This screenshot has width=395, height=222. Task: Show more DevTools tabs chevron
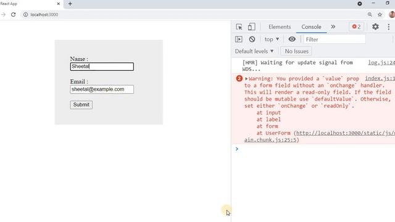[333, 27]
